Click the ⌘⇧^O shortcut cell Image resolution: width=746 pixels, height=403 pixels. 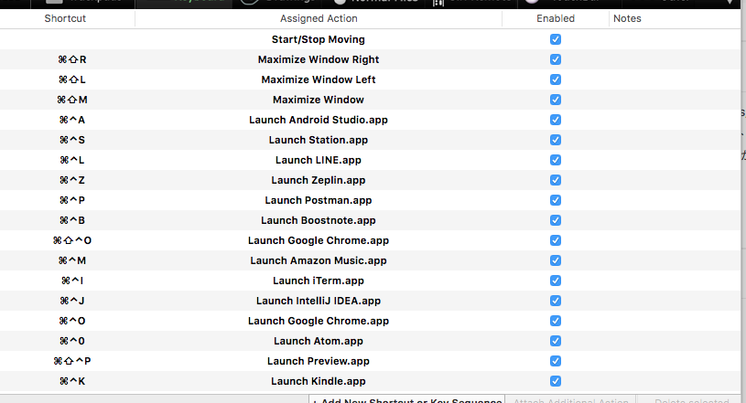[x=72, y=240]
